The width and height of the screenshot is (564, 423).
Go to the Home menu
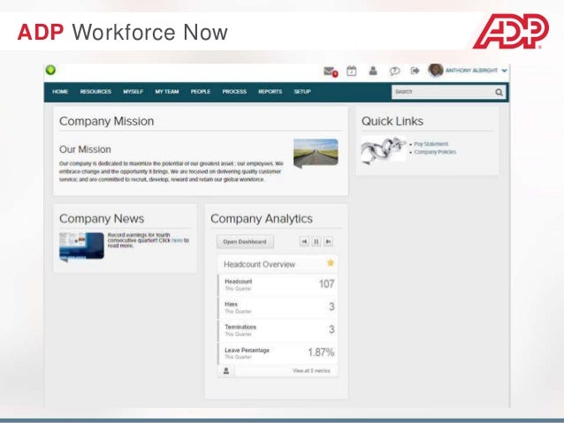point(60,92)
